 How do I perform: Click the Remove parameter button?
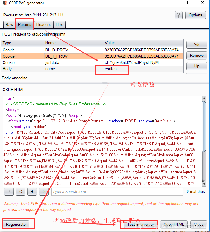[x=197, y=55]
